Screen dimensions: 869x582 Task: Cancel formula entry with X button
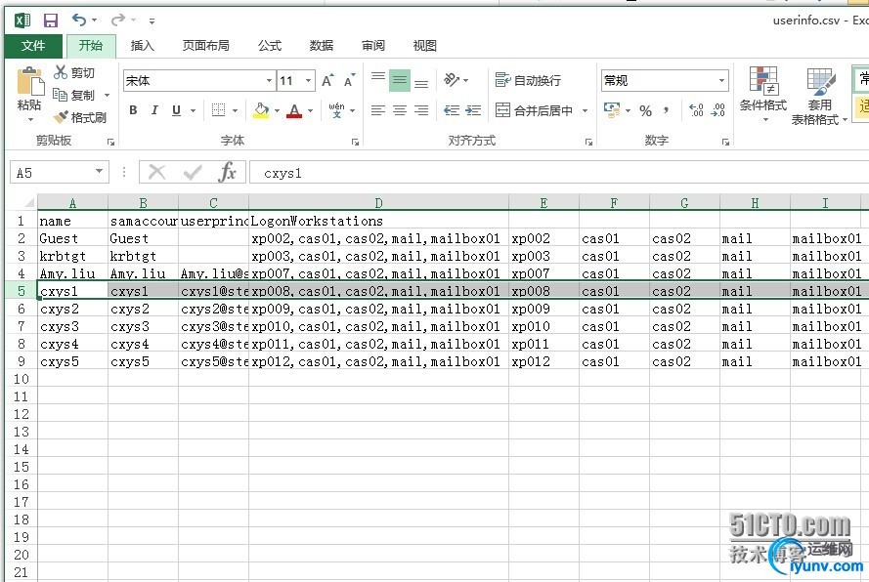tap(156, 172)
